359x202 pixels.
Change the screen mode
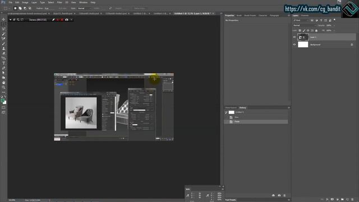[x=3, y=112]
